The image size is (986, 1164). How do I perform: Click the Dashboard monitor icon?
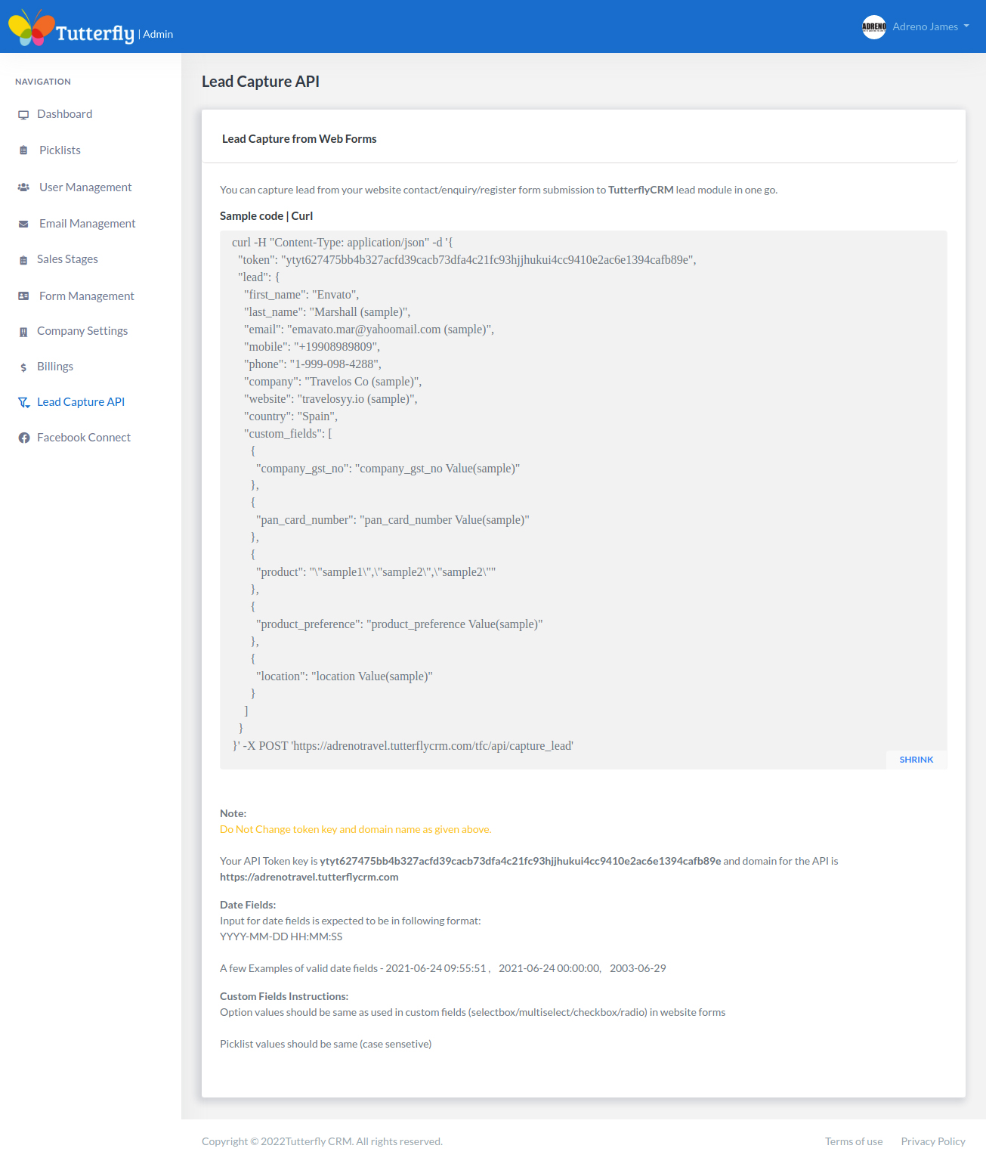coord(23,115)
